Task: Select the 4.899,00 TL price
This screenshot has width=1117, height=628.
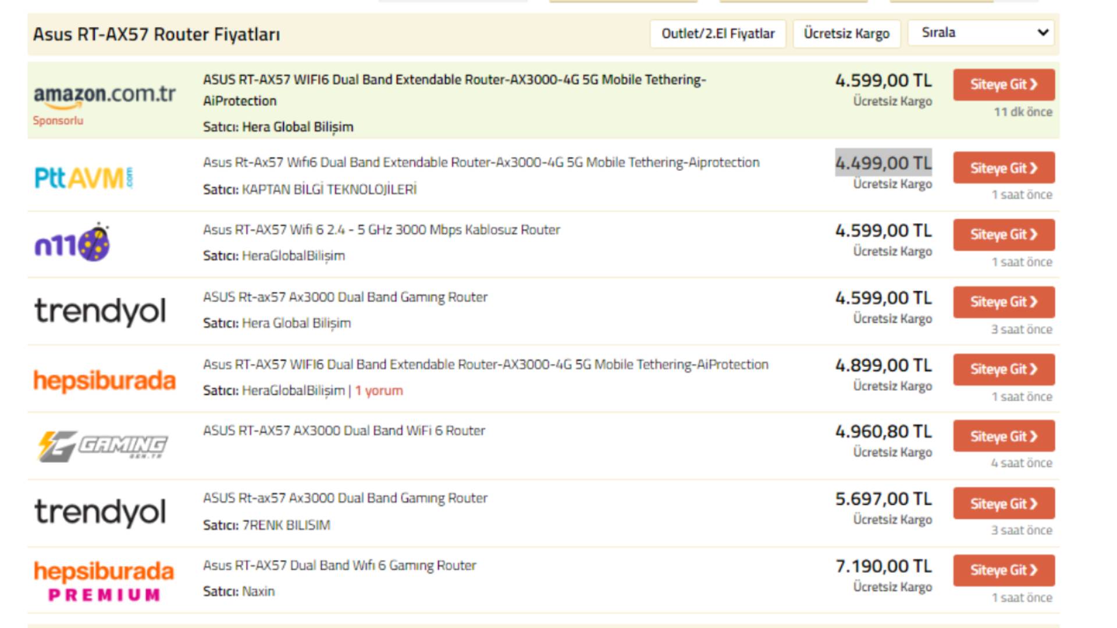Action: tap(884, 366)
